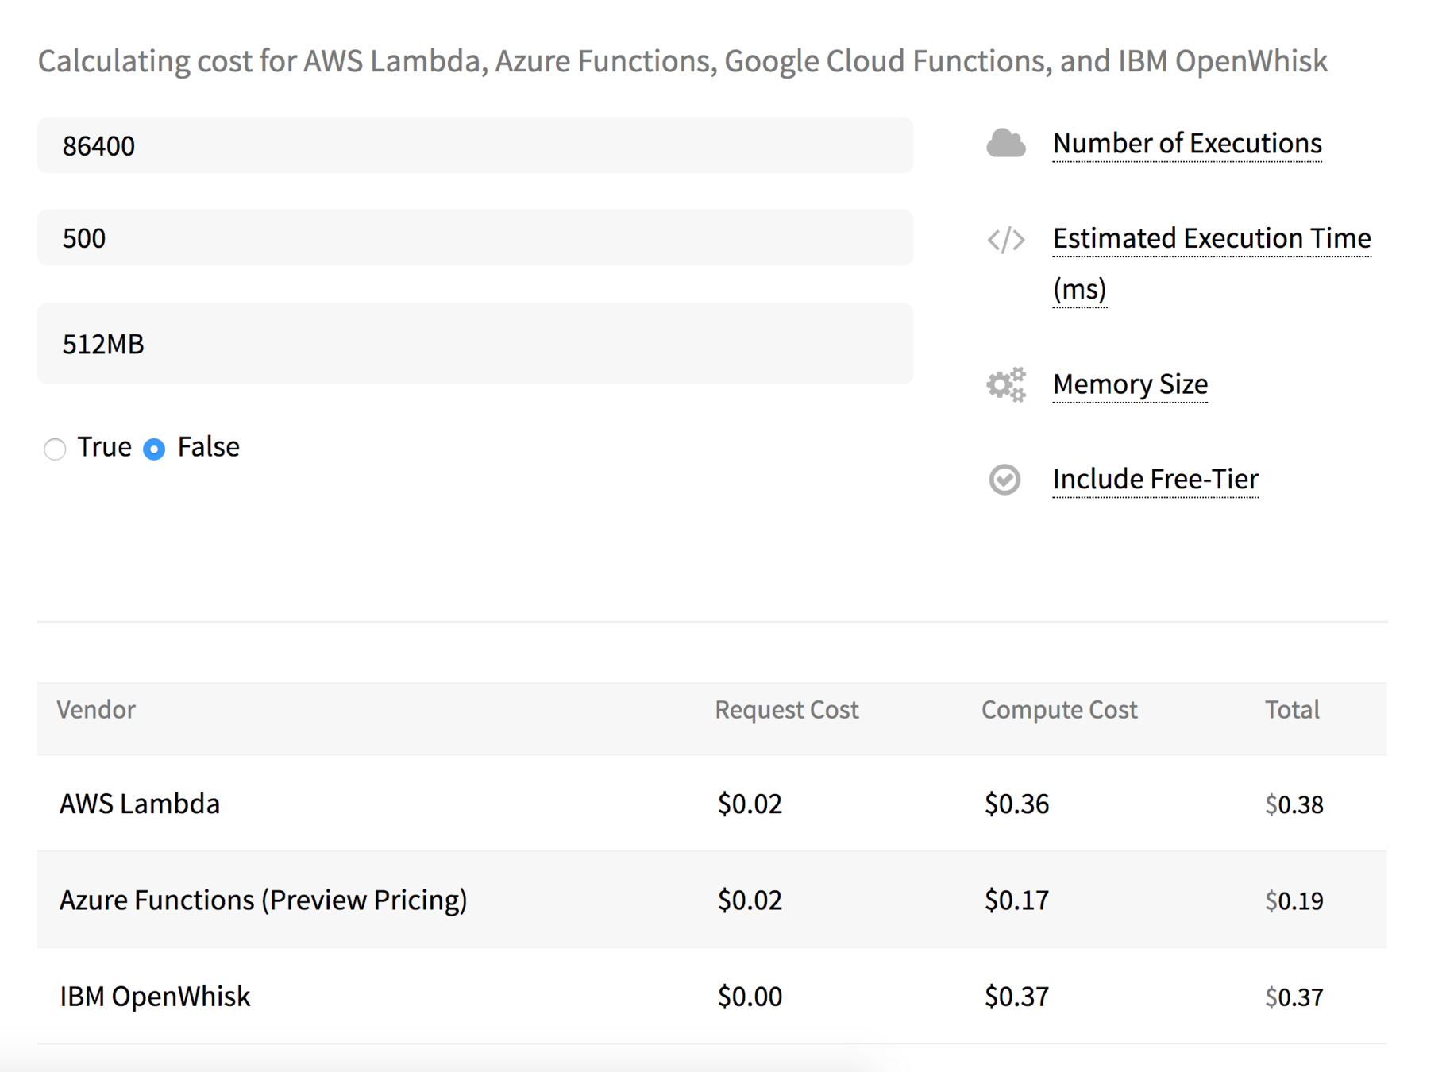1446x1072 pixels.
Task: Click the gears icon for Memory Size
Action: click(x=1005, y=385)
